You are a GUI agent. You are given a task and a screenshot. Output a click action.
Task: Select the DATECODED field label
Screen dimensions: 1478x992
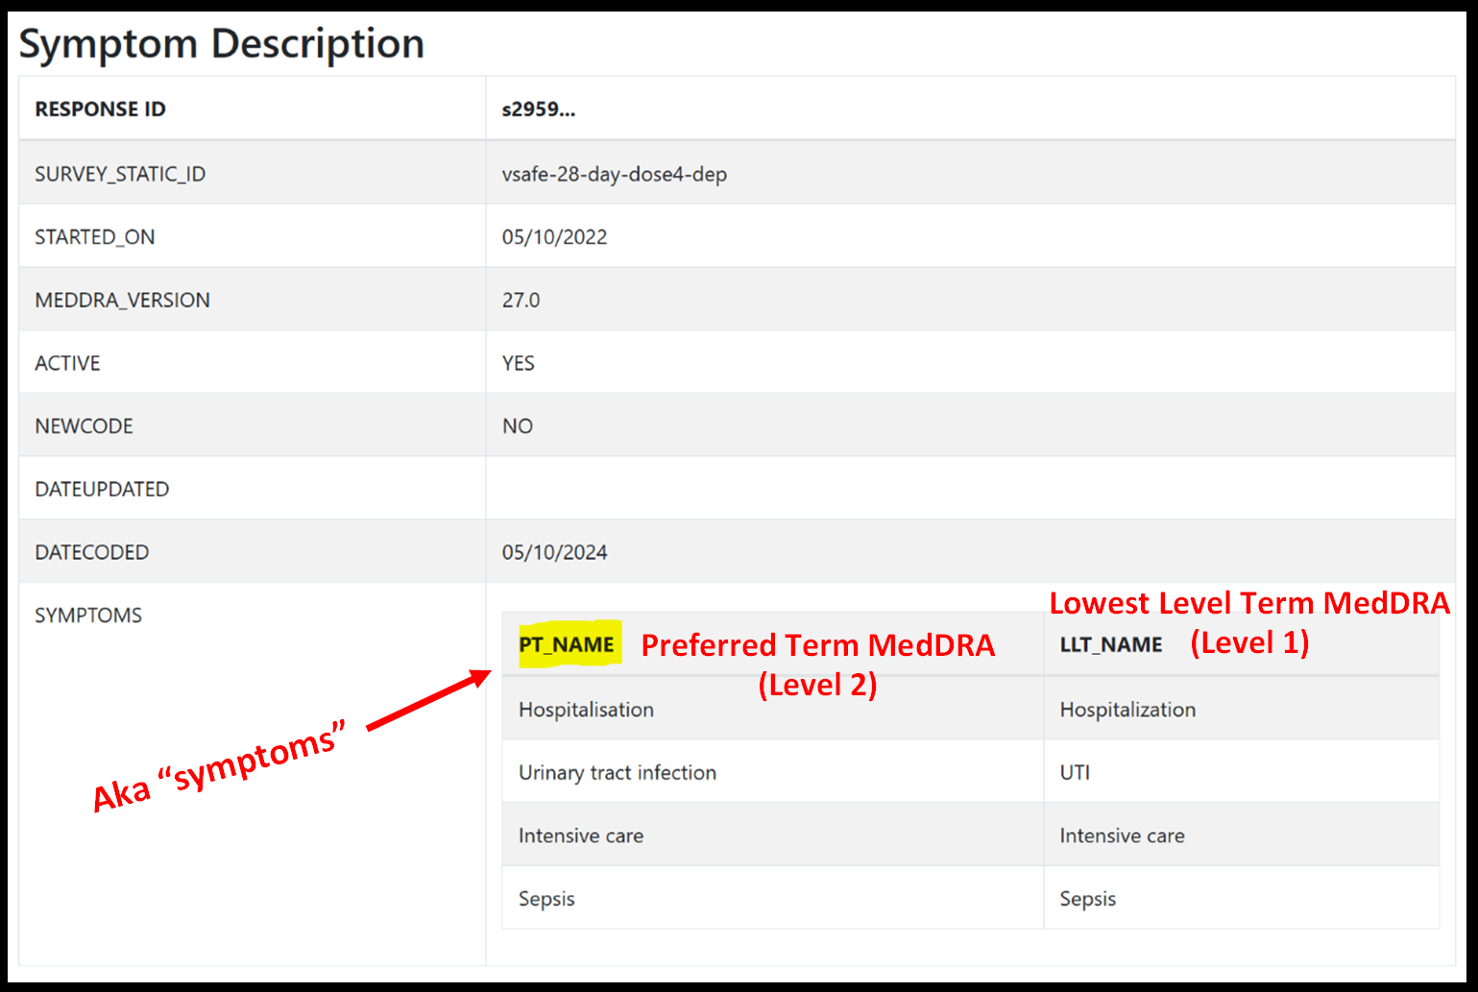92,552
